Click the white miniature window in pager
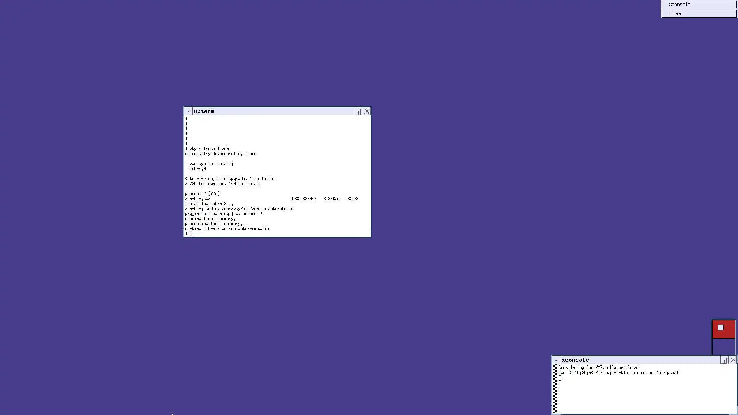Viewport: 738px width, 415px height. pos(721,328)
